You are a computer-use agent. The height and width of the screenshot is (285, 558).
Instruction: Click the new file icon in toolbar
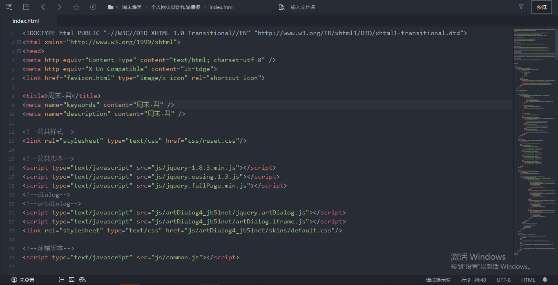[9, 7]
